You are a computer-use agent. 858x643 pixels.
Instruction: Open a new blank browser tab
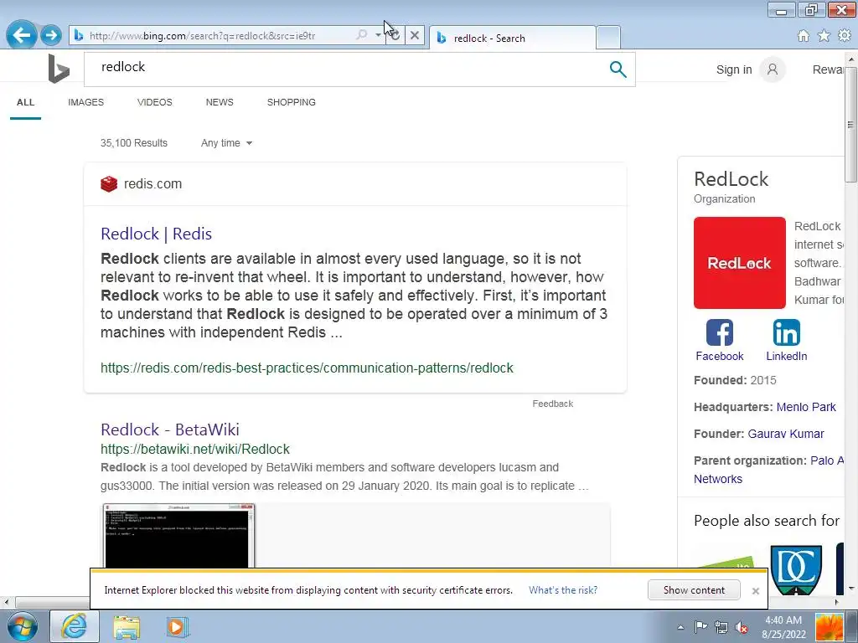(608, 38)
